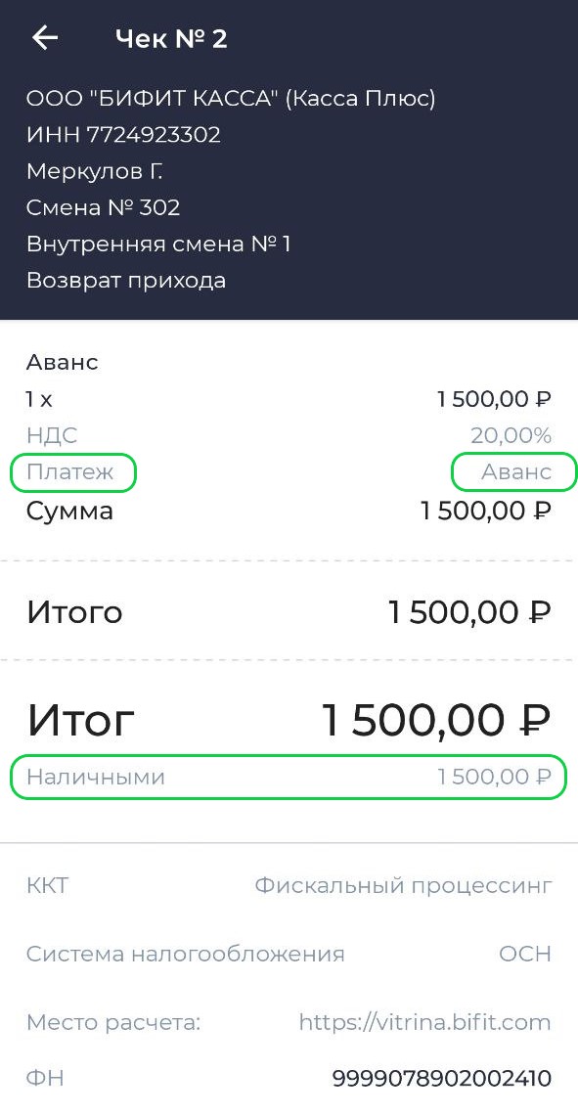Select the ИНН 7724923302 line

[x=123, y=134]
